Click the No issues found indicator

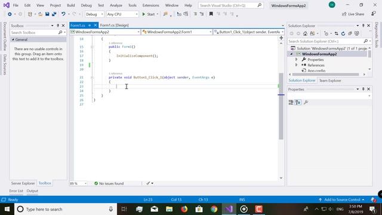109,183
